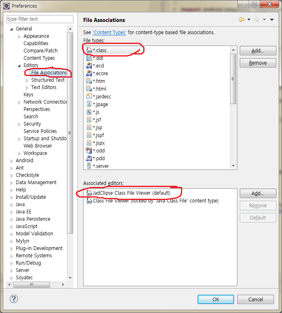The image size is (282, 313).
Task: Click the tree horizontal scrollbar thumb
Action: coord(32,285)
